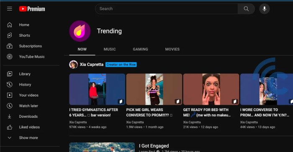Click the Watch later clock icon
Image resolution: width=293 pixels, height=152 pixels.
click(x=10, y=106)
